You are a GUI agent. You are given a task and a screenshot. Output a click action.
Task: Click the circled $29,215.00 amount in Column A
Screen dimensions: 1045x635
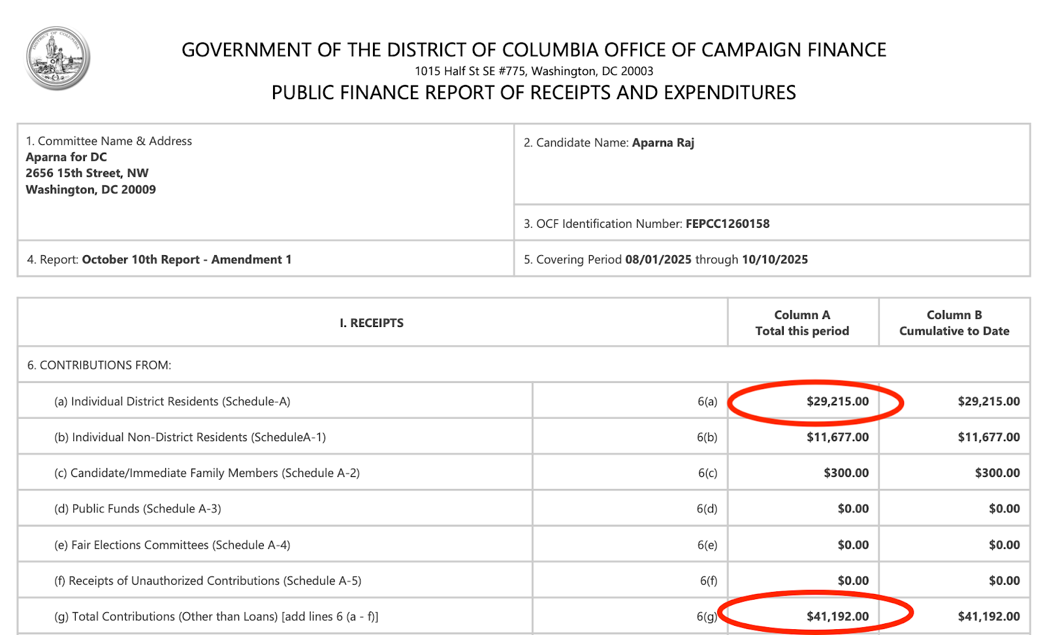pos(837,401)
